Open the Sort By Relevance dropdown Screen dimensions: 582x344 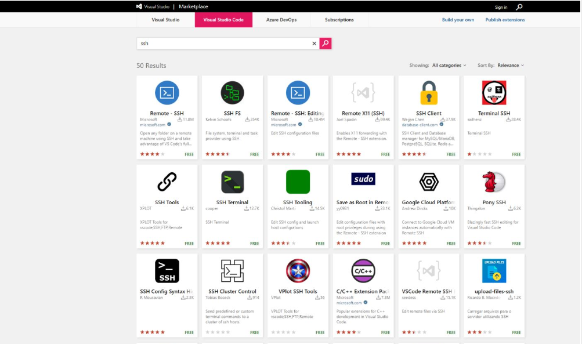pos(511,66)
